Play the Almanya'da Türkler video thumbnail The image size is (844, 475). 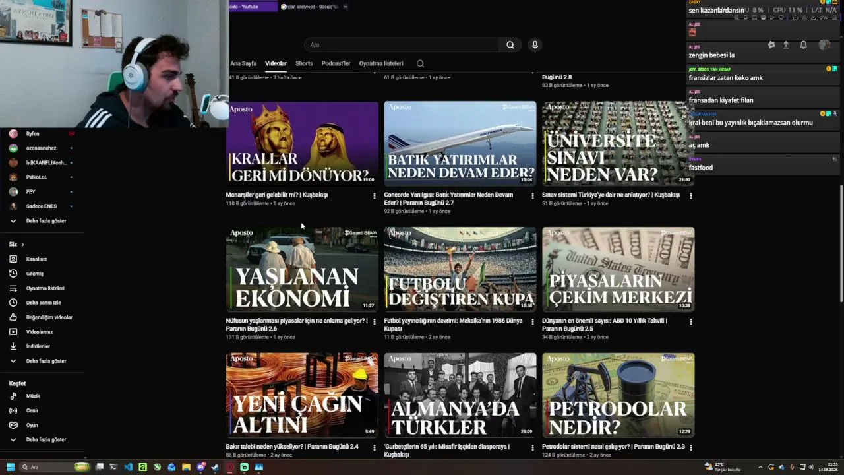point(460,395)
